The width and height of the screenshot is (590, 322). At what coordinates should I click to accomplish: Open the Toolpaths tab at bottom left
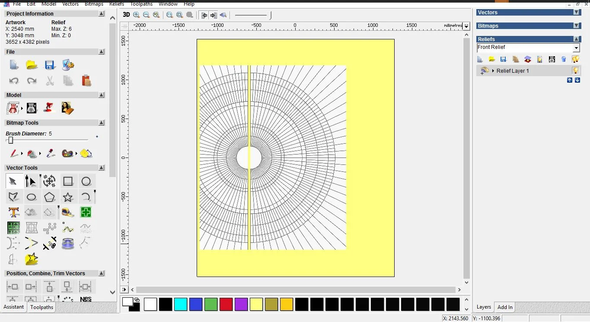pyautogui.click(x=41, y=307)
